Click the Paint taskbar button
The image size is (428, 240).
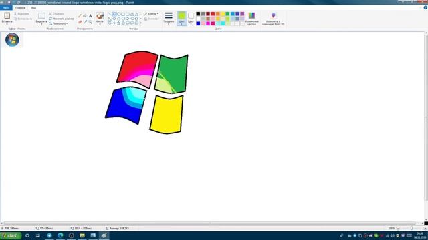click(x=104, y=235)
